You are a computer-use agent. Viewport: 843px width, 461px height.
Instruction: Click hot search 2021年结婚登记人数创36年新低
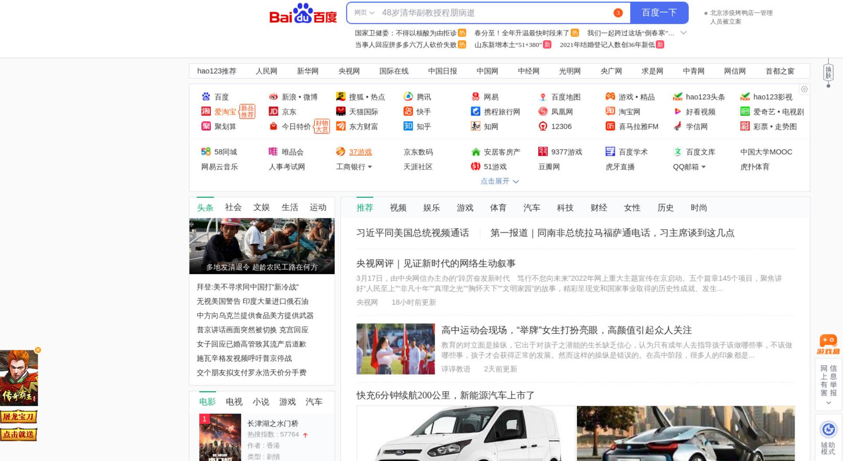coord(607,45)
